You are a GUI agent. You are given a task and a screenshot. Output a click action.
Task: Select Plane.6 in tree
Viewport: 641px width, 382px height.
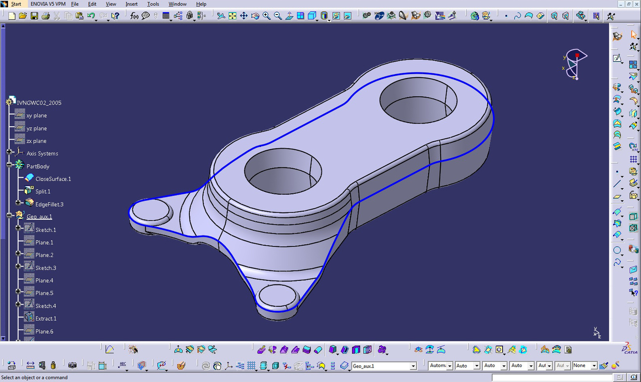[x=44, y=332]
